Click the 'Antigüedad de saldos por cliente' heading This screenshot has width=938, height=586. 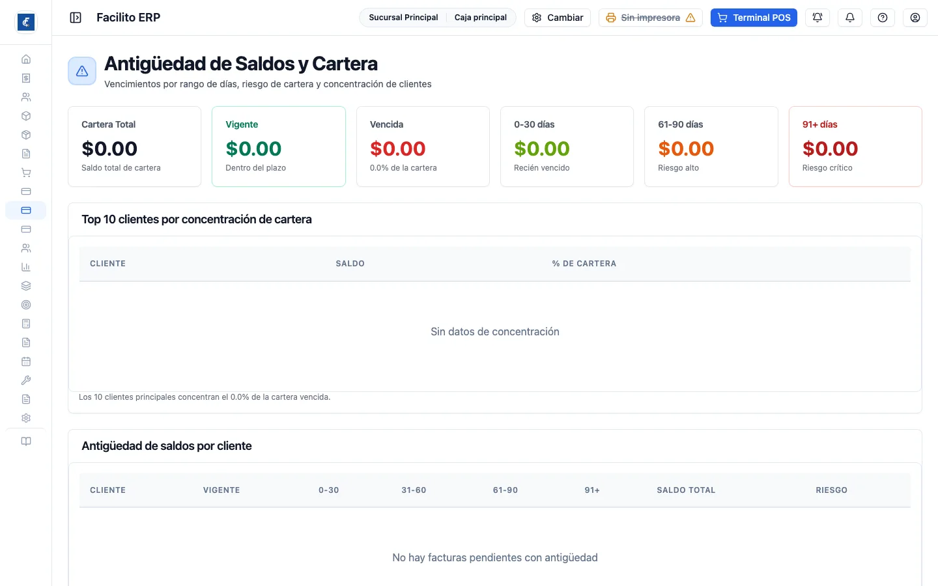(x=167, y=446)
